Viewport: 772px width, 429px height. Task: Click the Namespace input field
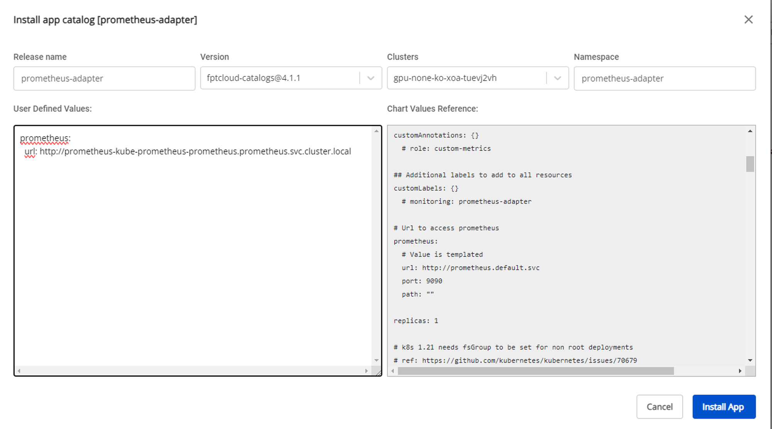[x=664, y=78]
